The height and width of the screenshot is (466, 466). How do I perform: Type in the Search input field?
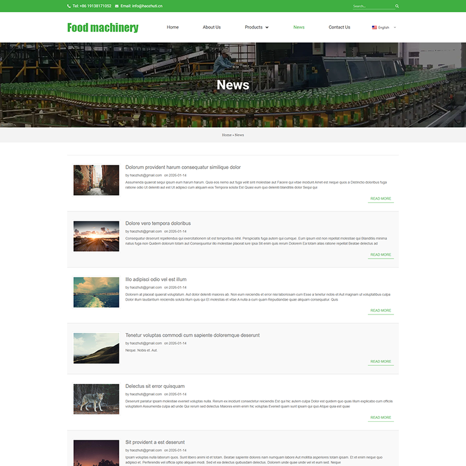[373, 6]
